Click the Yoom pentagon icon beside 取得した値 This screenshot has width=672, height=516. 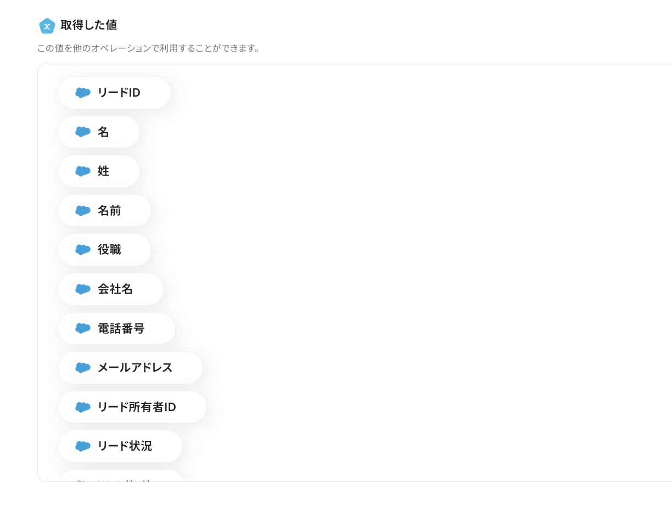point(47,26)
